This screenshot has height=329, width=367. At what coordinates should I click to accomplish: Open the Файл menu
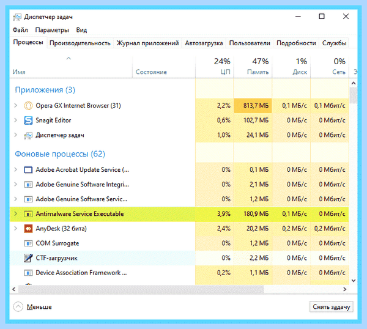point(20,30)
